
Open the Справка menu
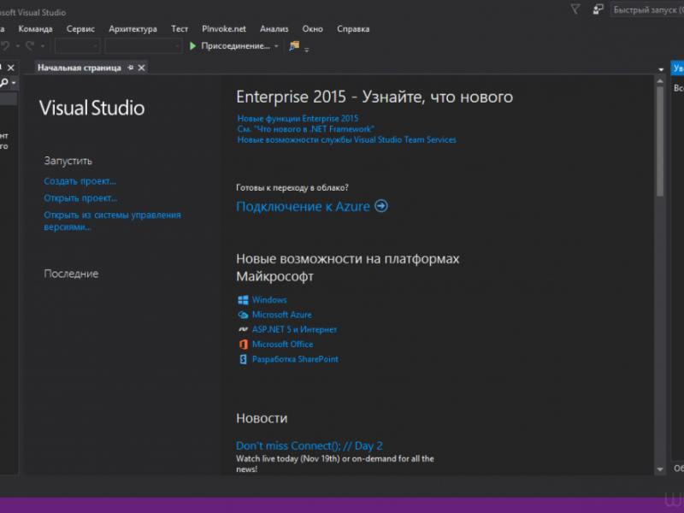[353, 29]
